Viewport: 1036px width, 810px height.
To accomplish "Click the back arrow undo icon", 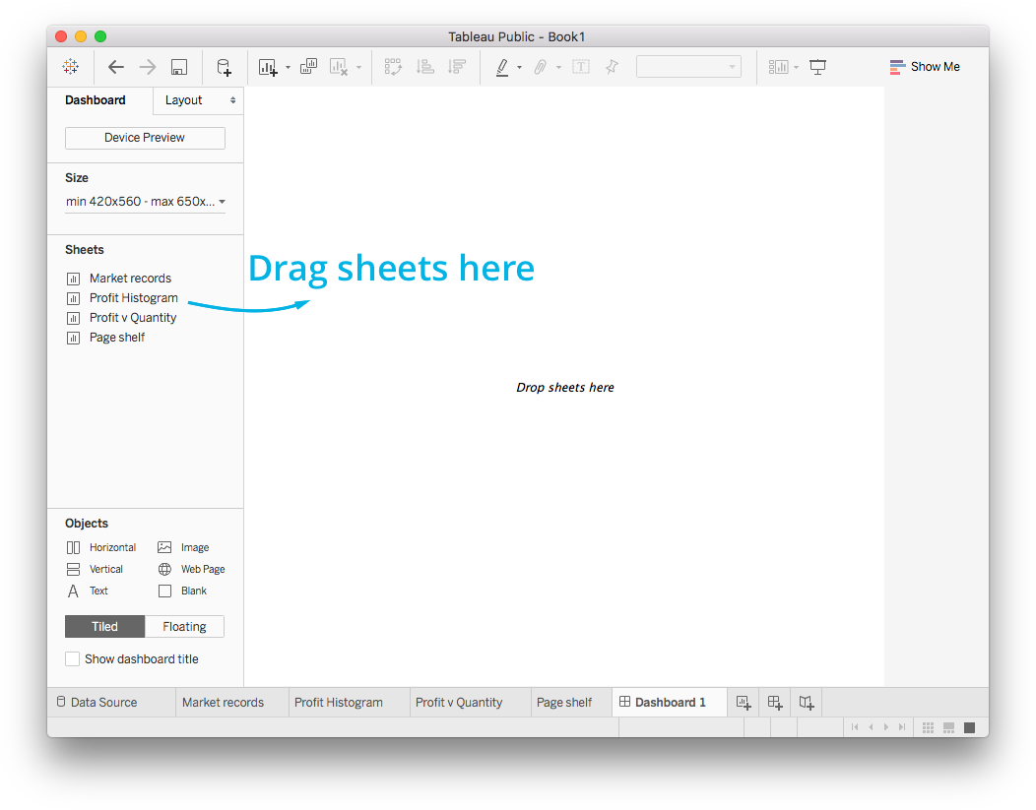I will [x=116, y=67].
